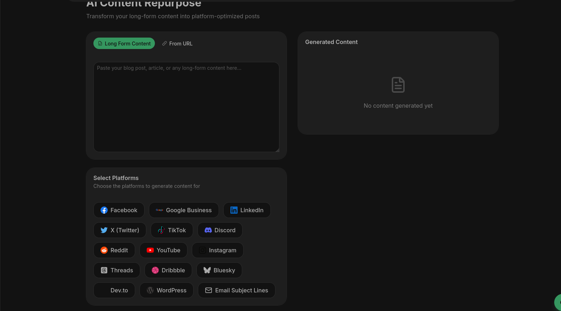Click the Threads logo icon
The image size is (561, 311).
point(104,270)
